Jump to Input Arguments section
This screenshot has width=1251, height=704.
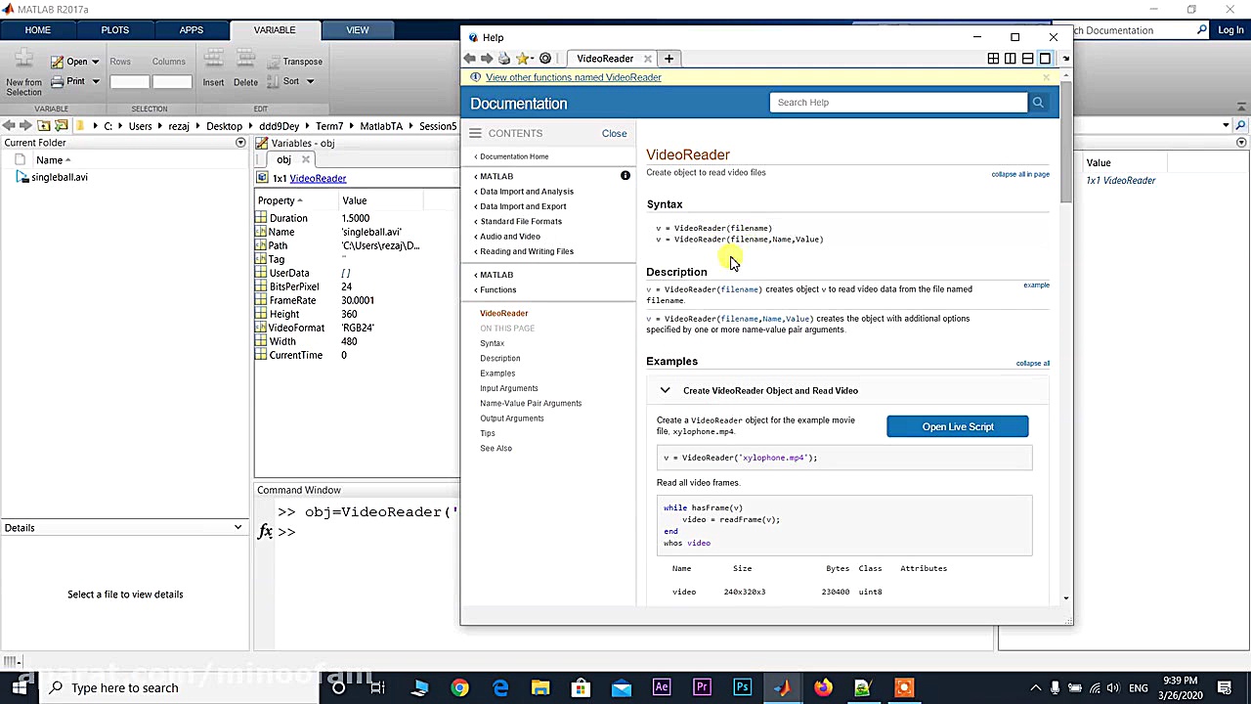[x=509, y=388]
